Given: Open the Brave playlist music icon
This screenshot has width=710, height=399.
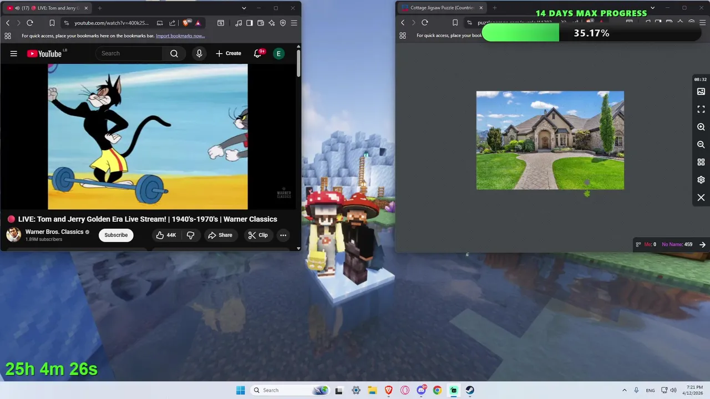Looking at the screenshot, I should pos(239,23).
